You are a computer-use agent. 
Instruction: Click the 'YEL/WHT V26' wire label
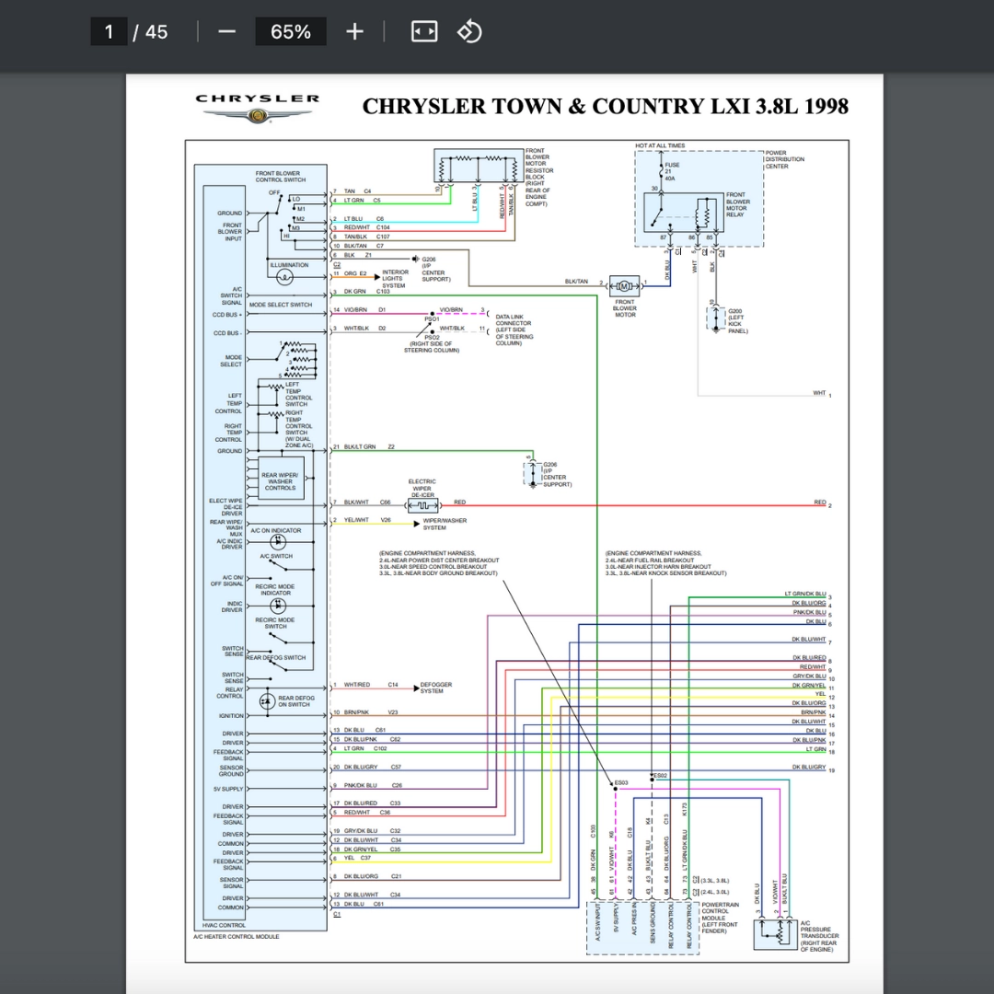pyautogui.click(x=367, y=520)
